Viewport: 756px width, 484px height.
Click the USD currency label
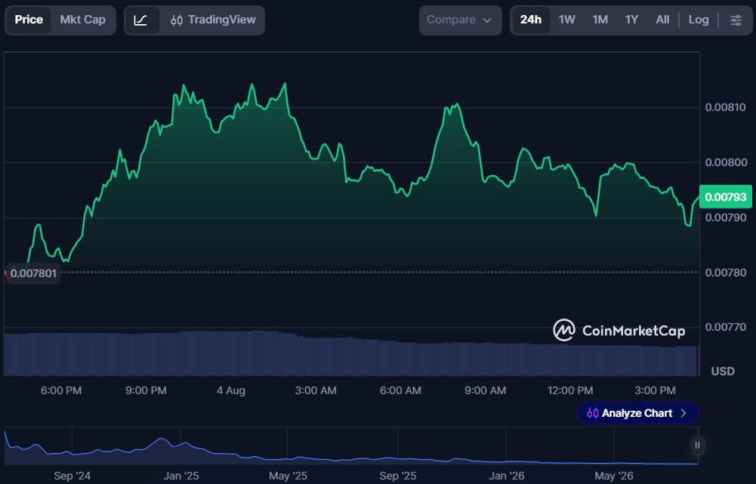tap(723, 371)
